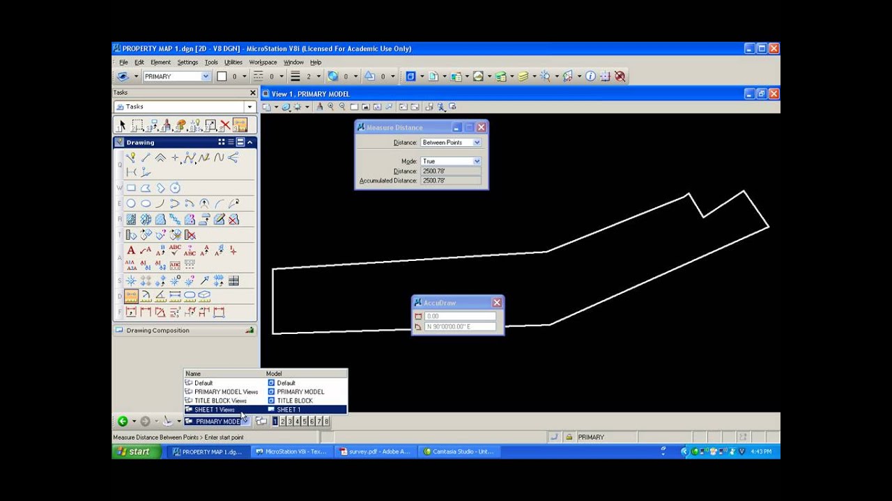Click the Windows start button
The height and width of the screenshot is (501, 892).
click(x=137, y=452)
